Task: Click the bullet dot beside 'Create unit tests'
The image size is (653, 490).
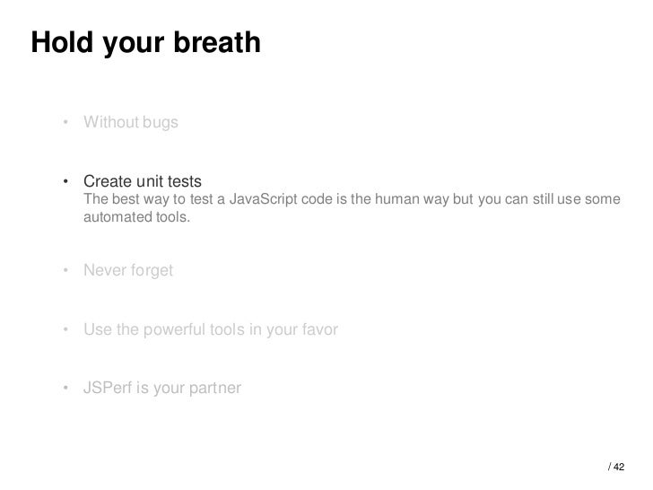Action: pos(65,181)
